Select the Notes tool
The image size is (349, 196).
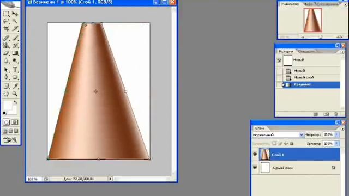[x=6, y=86]
